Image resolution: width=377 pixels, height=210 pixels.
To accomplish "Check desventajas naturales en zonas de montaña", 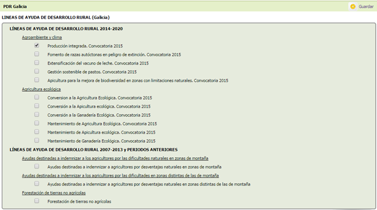I will click(36, 166).
